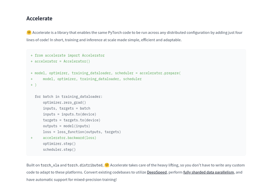Image resolution: width=276 pixels, height=188 pixels.
Task: Click the accelerator.prepare( code line
Action: (x=107, y=73)
